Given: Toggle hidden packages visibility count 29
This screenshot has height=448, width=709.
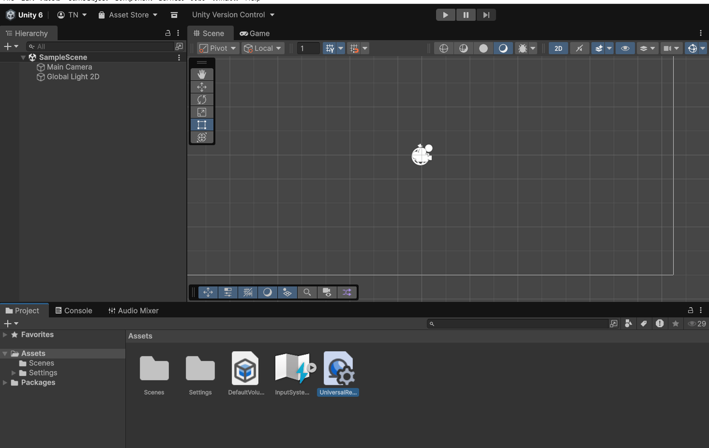Looking at the screenshot, I should click(697, 323).
